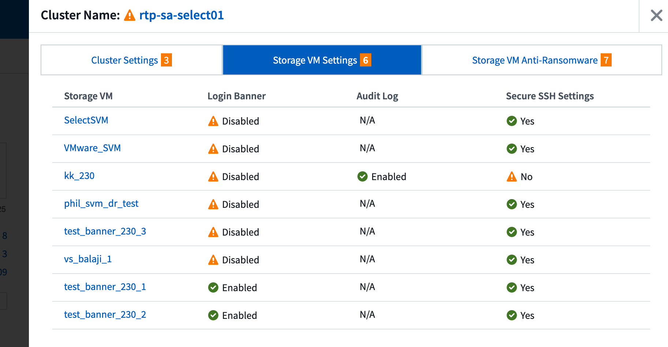
Task: Open the rtp-sa-select01 cluster link
Action: click(x=181, y=15)
